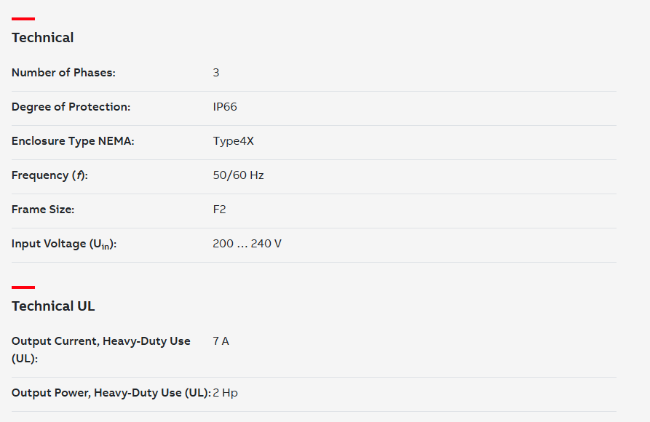Click the 50/60 Hz frequency value
Screen dimensions: 650x422
[x=238, y=175]
